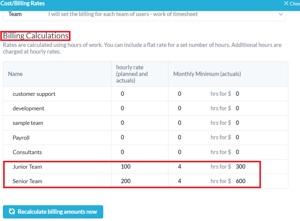The image size is (300, 221).
Task: Edit Senior Team hourly rate field
Action: (x=126, y=181)
